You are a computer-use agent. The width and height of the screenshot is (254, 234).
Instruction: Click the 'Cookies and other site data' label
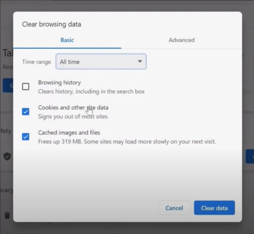pyautogui.click(x=73, y=108)
